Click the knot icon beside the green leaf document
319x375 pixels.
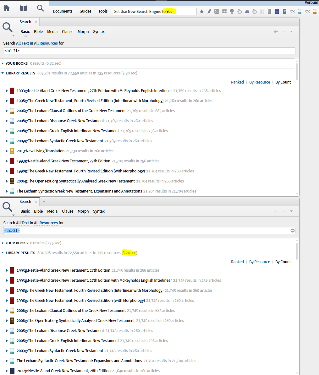pos(255,11)
